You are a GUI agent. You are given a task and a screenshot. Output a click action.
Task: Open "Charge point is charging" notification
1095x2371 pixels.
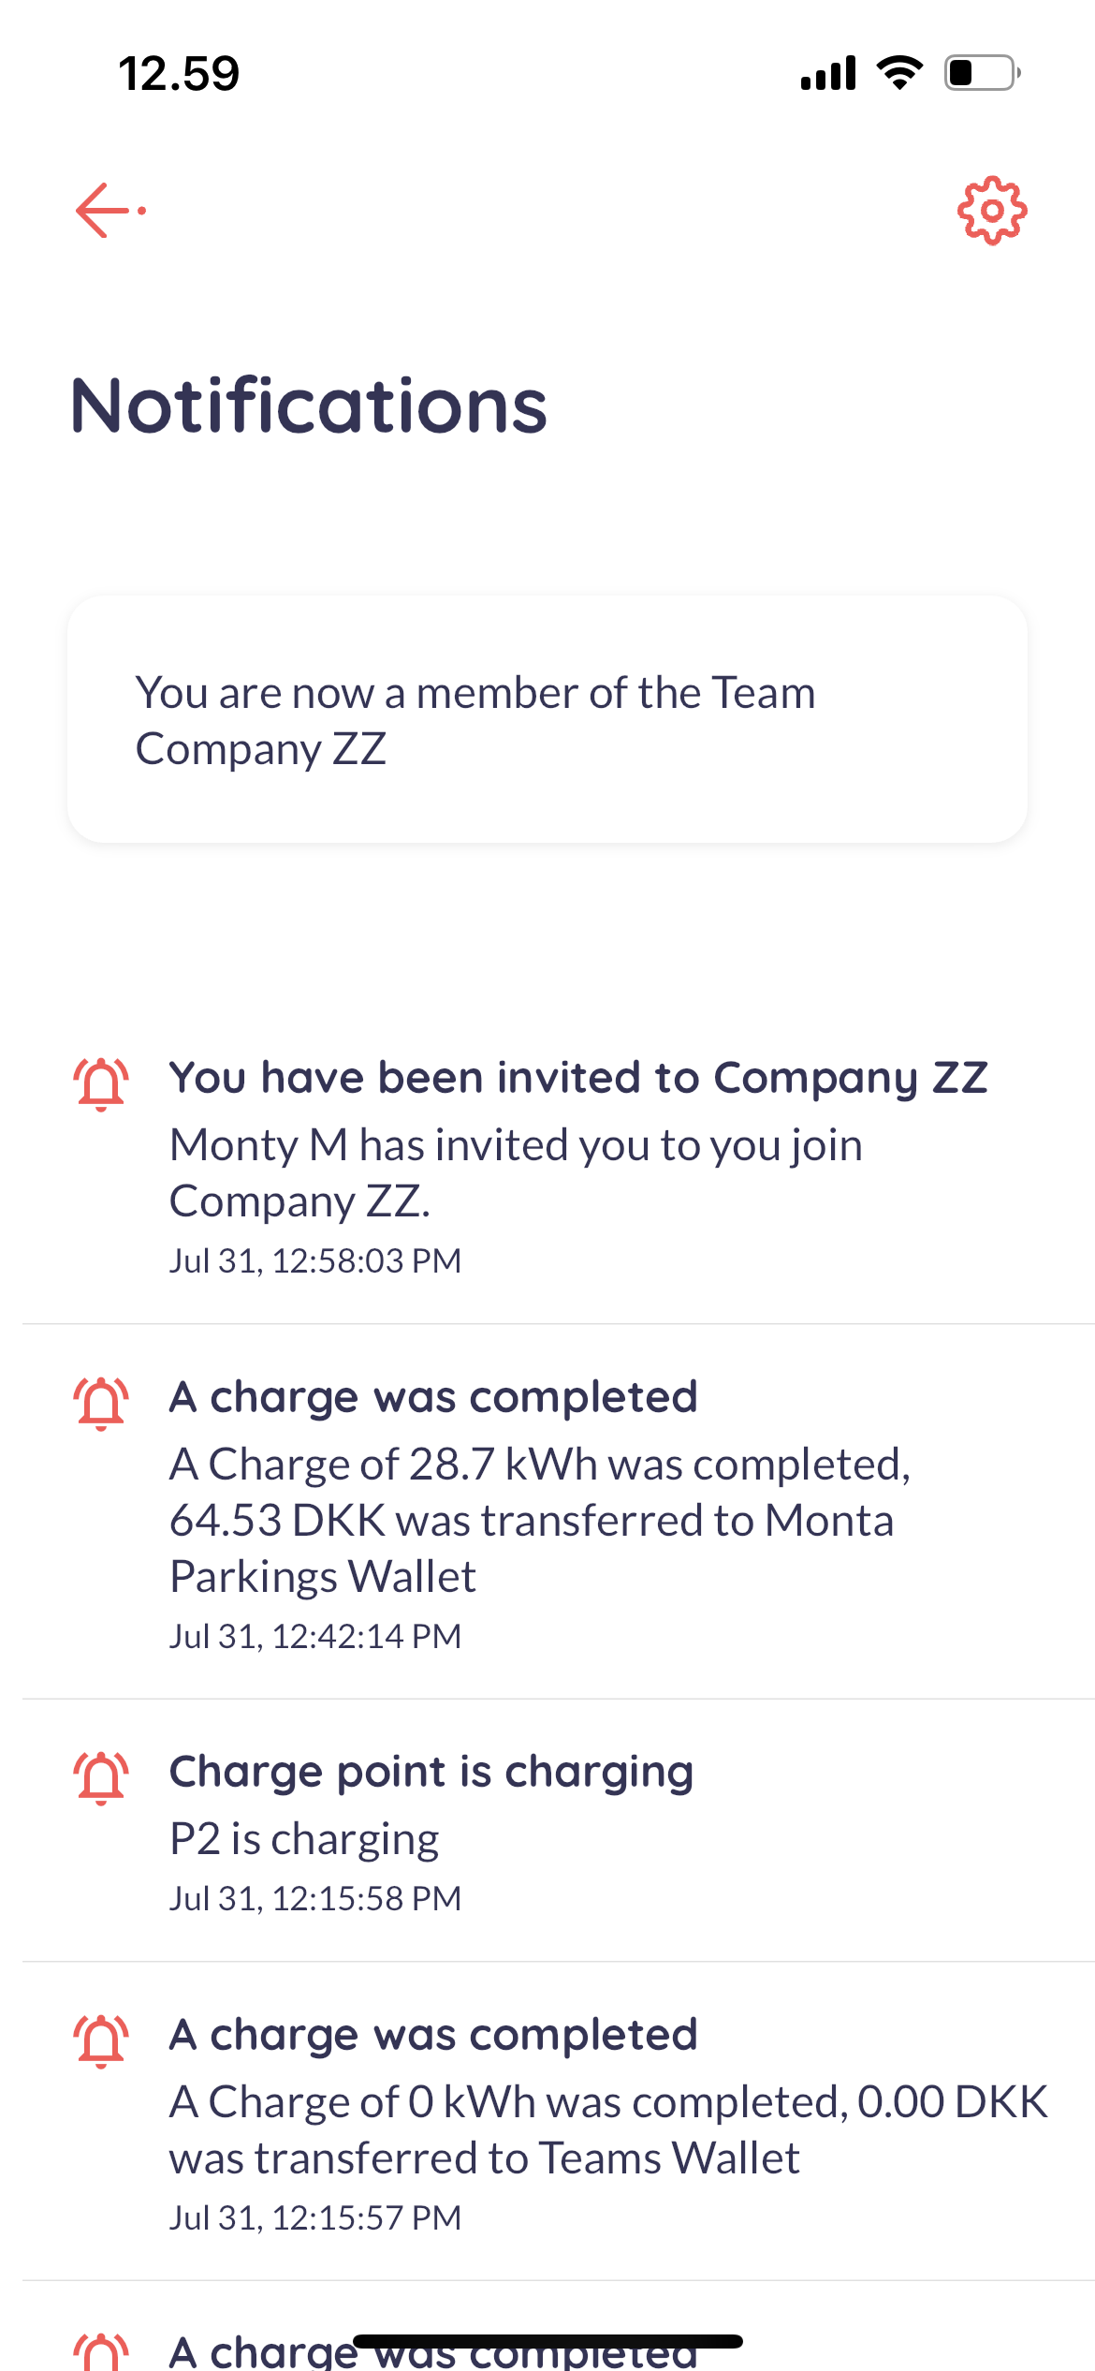click(x=431, y=1772)
